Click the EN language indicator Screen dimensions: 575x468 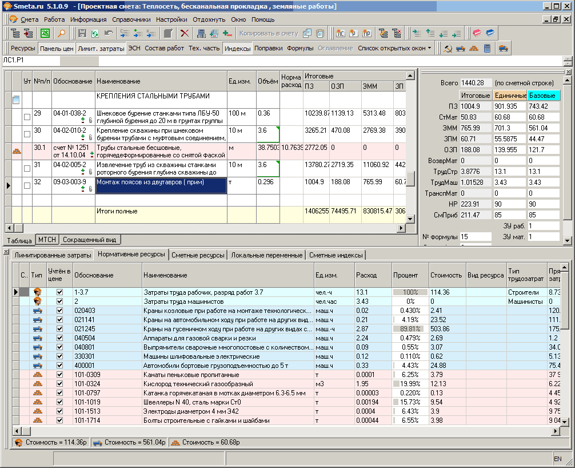tap(558, 459)
